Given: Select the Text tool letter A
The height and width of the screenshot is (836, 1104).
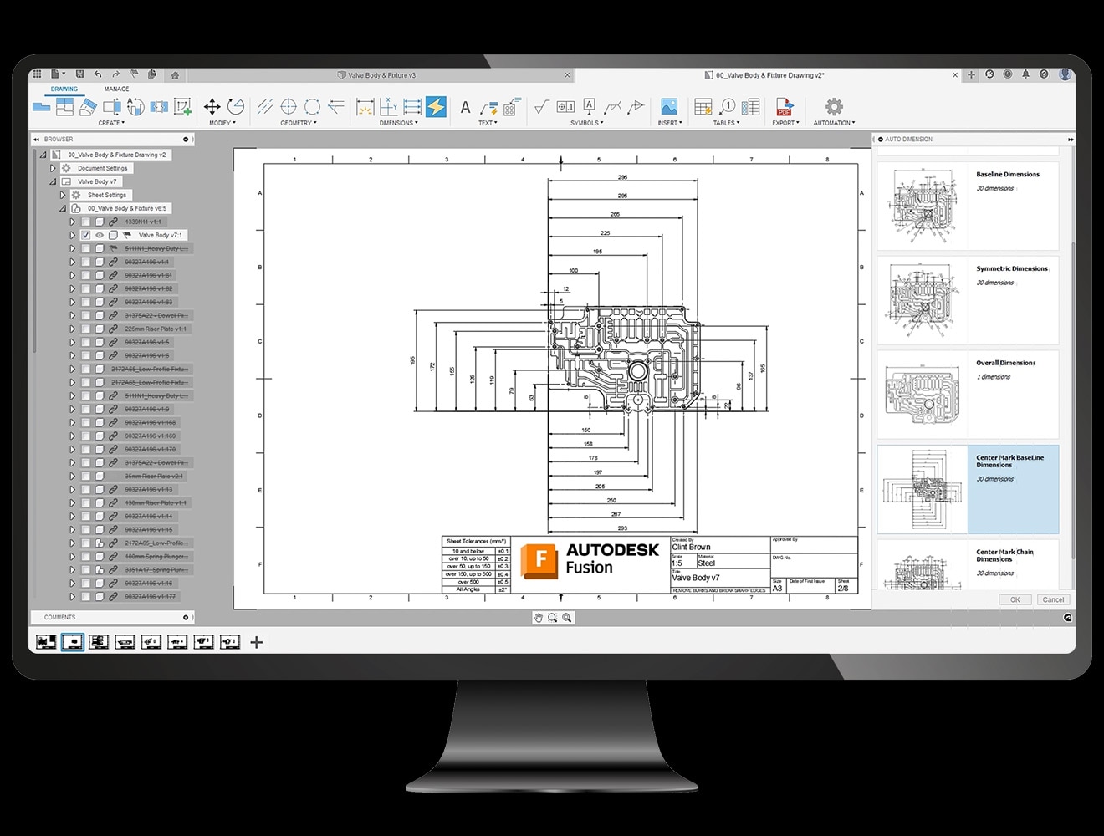Looking at the screenshot, I should pos(466,106).
